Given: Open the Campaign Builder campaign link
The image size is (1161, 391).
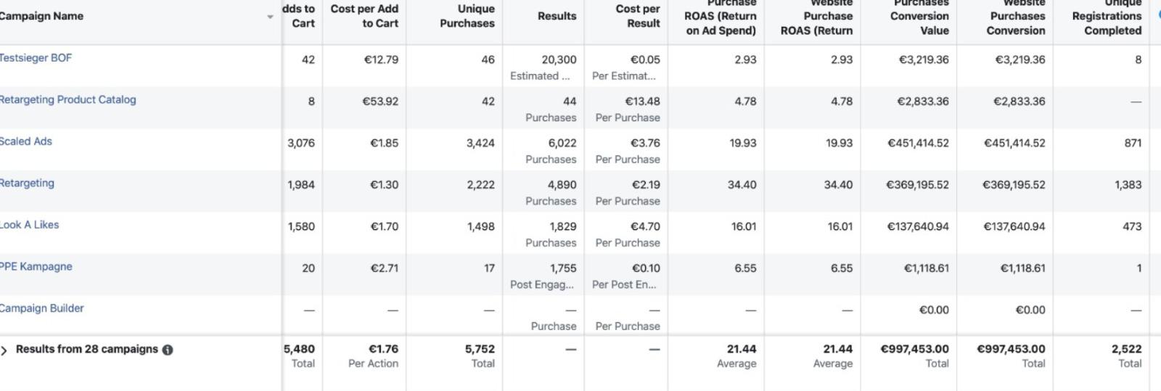Looking at the screenshot, I should tap(41, 308).
